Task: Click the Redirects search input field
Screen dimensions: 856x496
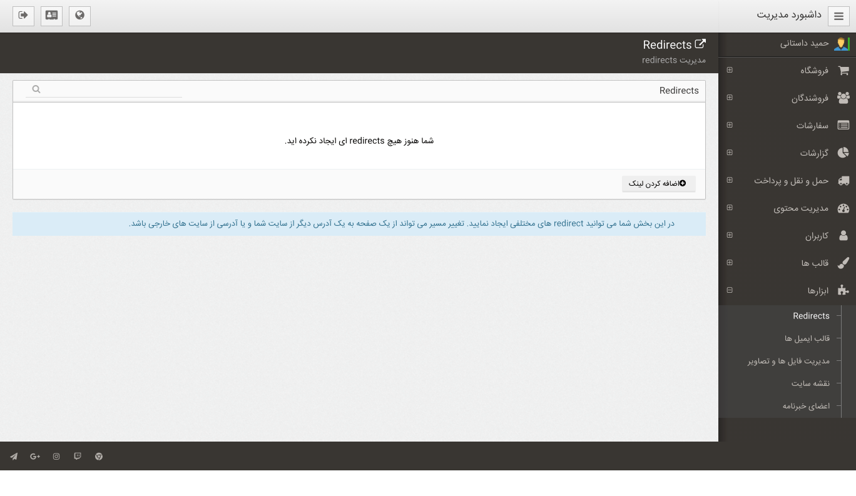Action: click(106, 89)
